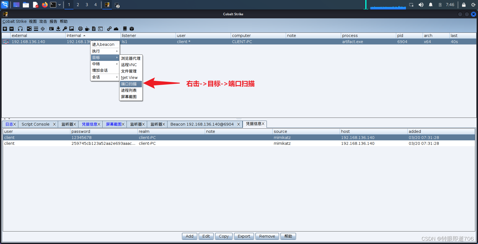
Task: Click the book help toolbar icon
Action: pos(125,29)
